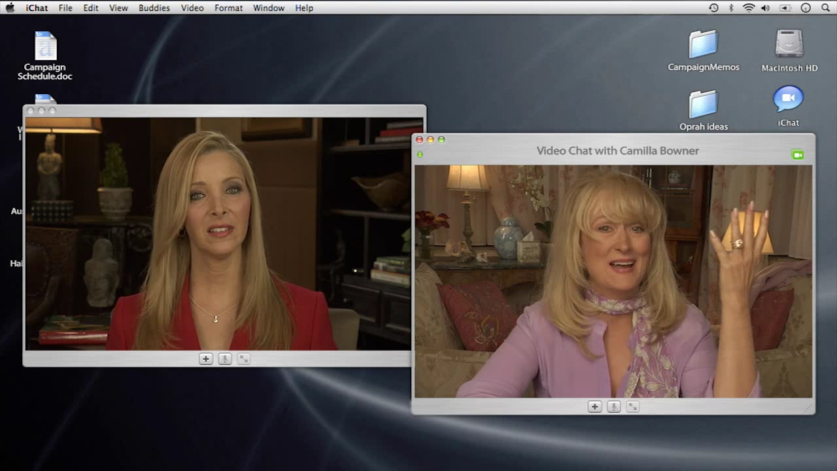Click green status dot in Camilla Bowner window
Viewport: 837px width, 471px height.
[420, 154]
